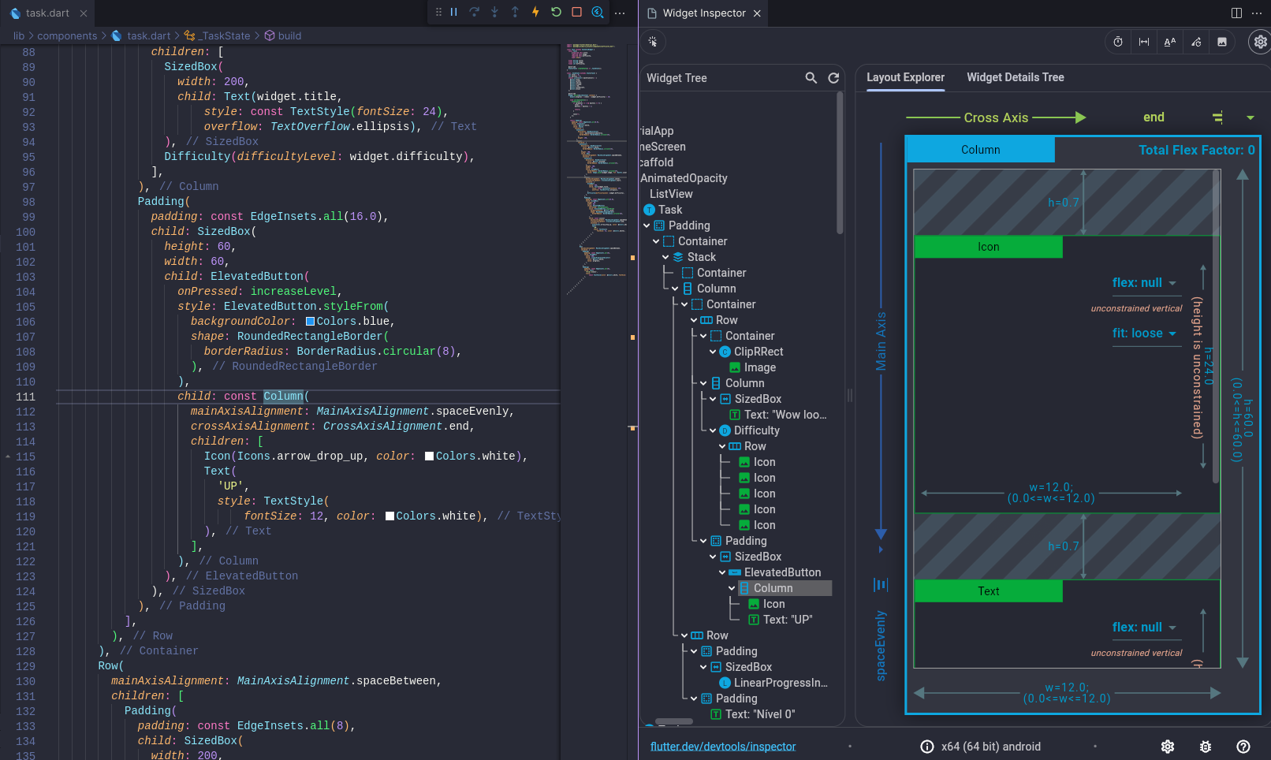Open cross axis alignment dropdown arrow

tap(1250, 117)
